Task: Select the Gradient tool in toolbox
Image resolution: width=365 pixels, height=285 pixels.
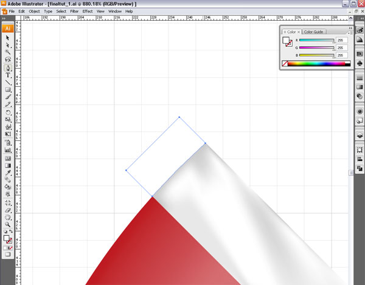Action: [8, 165]
